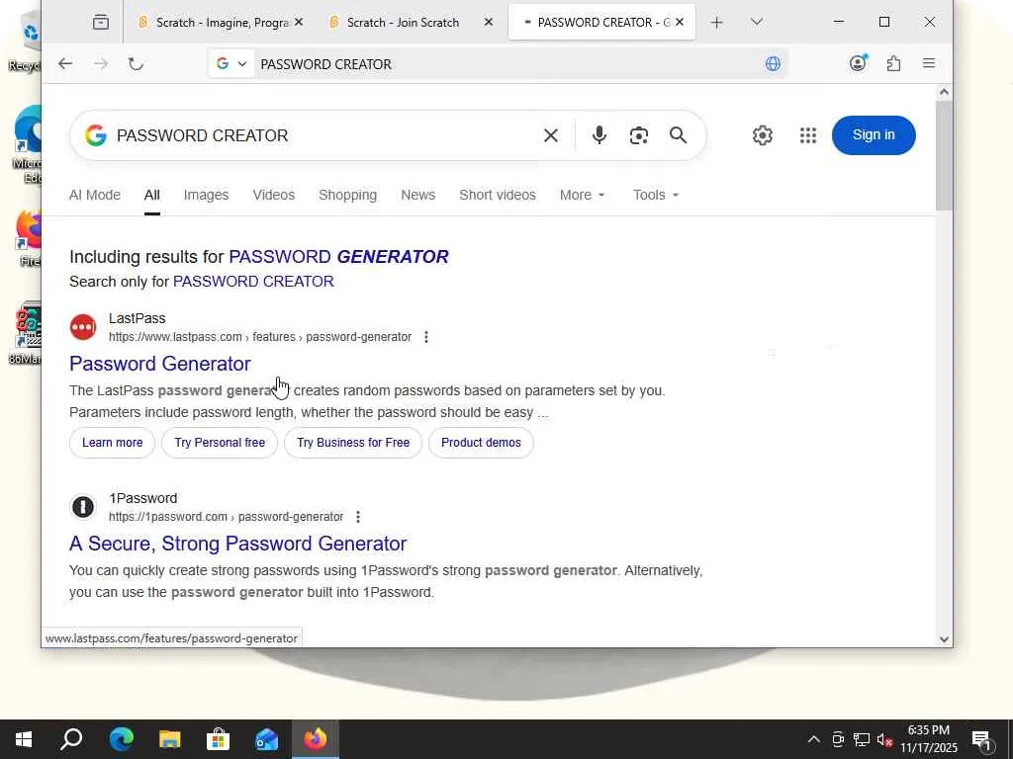
Task: Open File Explorer from taskbar
Action: [170, 739]
